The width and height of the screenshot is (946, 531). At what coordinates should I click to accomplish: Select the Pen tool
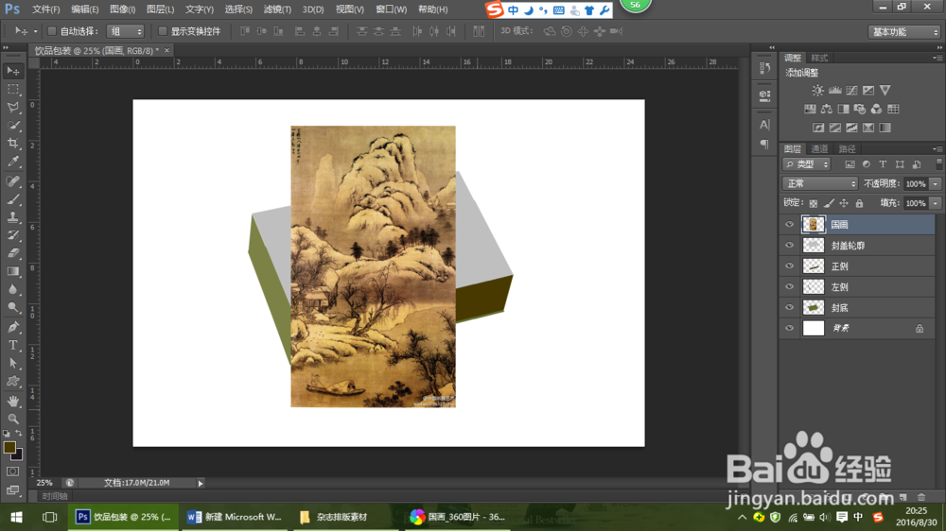point(12,327)
